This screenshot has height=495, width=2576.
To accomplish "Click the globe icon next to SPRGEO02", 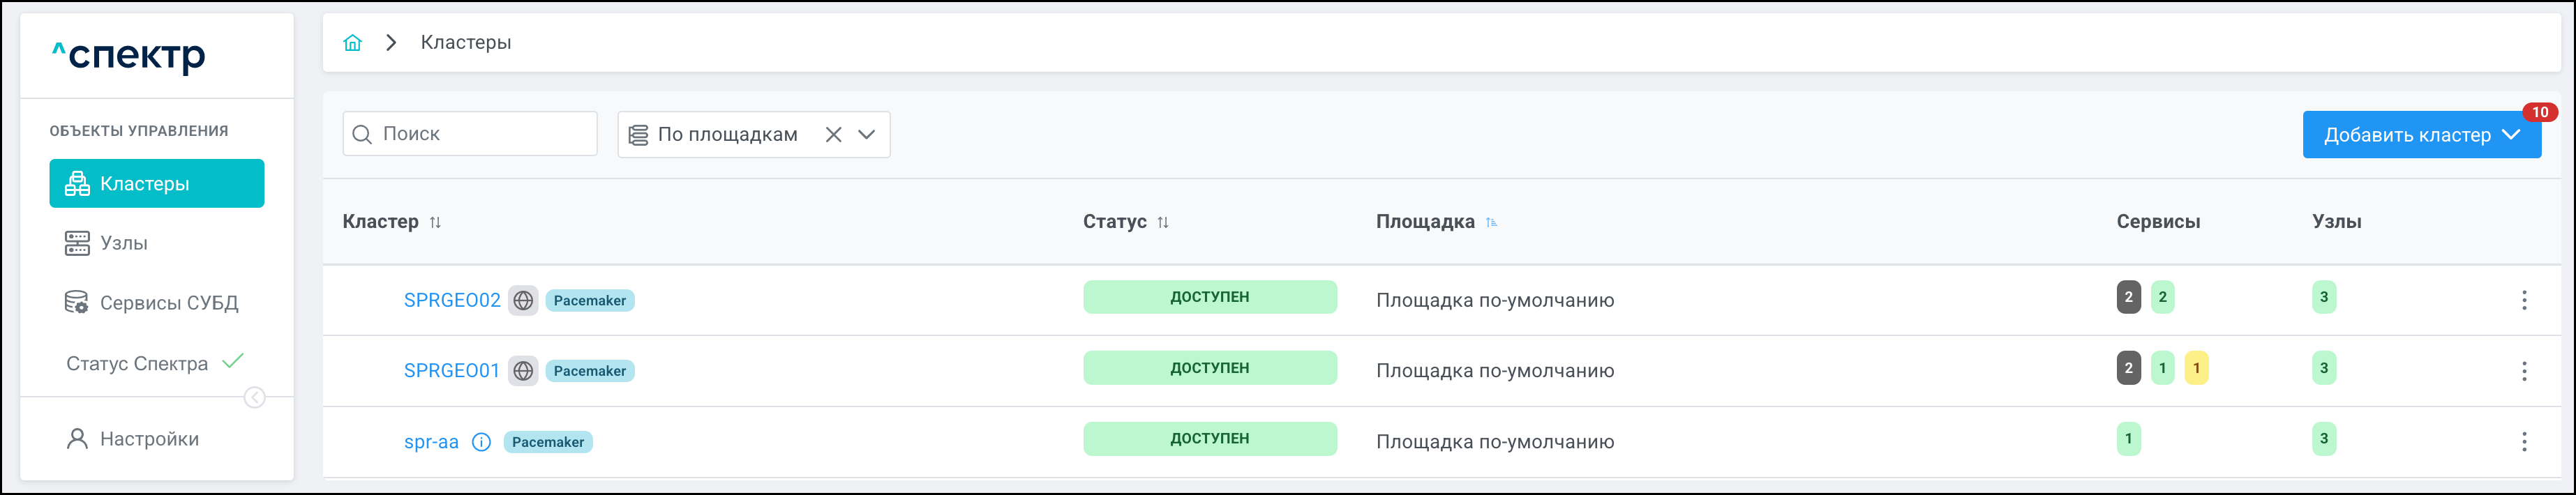I will click(523, 300).
